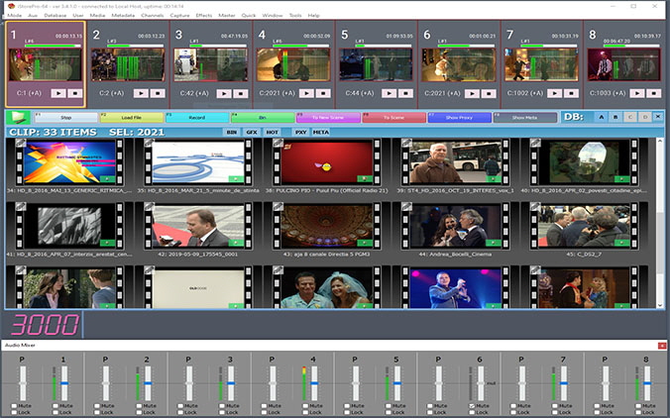Stop channel 6 clip
The width and height of the screenshot is (670, 419).
click(489, 93)
